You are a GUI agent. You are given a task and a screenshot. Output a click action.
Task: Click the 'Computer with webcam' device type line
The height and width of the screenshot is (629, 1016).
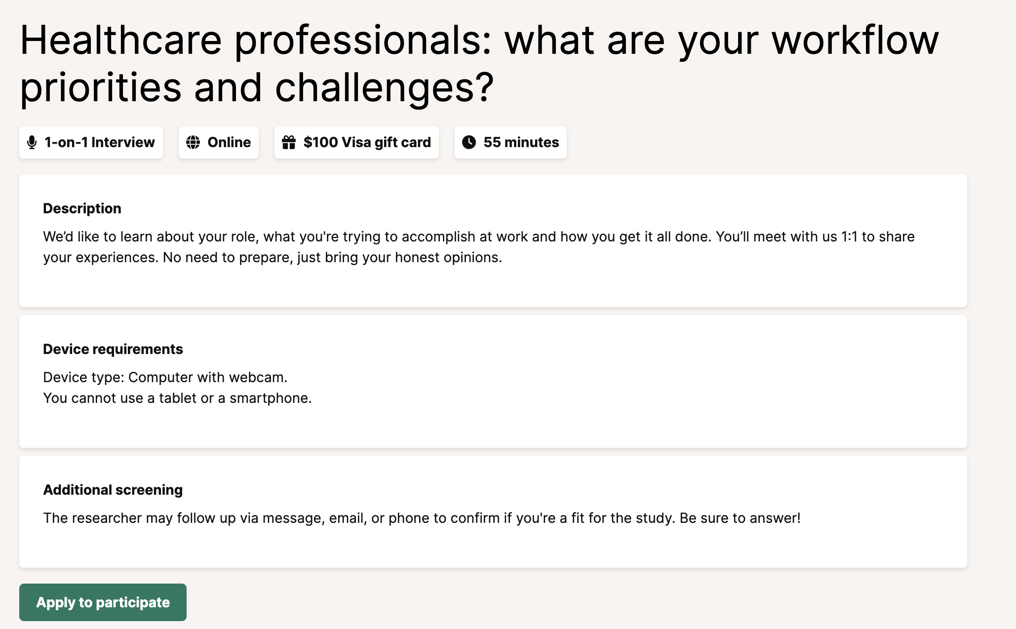(165, 378)
